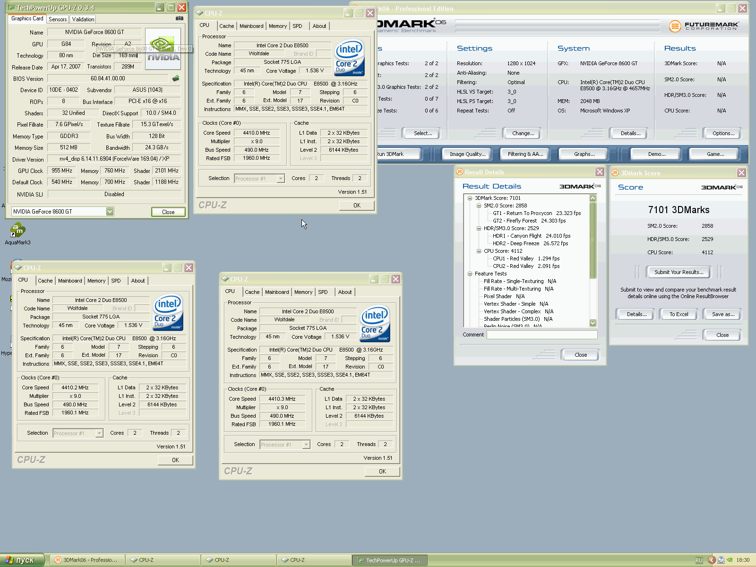Click the 3DMark Score window title icon
The height and width of the screenshot is (567, 756).
[x=615, y=173]
